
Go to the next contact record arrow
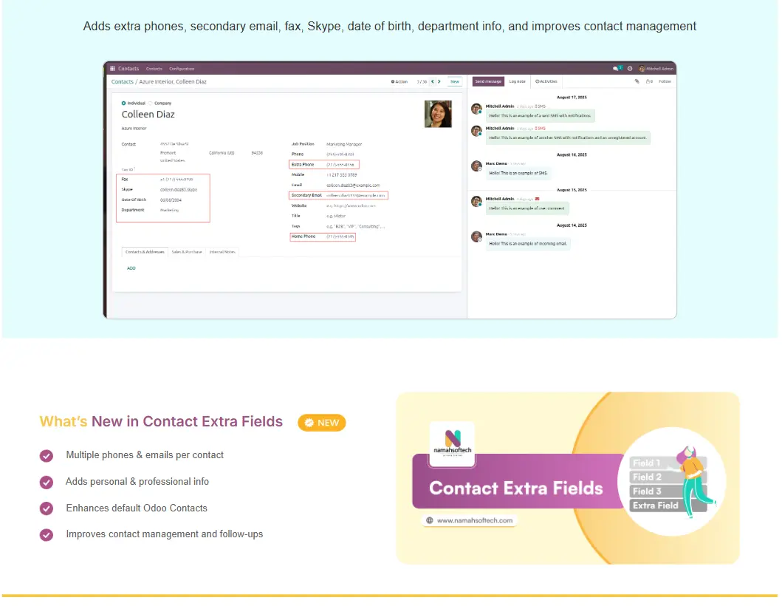[x=441, y=81]
